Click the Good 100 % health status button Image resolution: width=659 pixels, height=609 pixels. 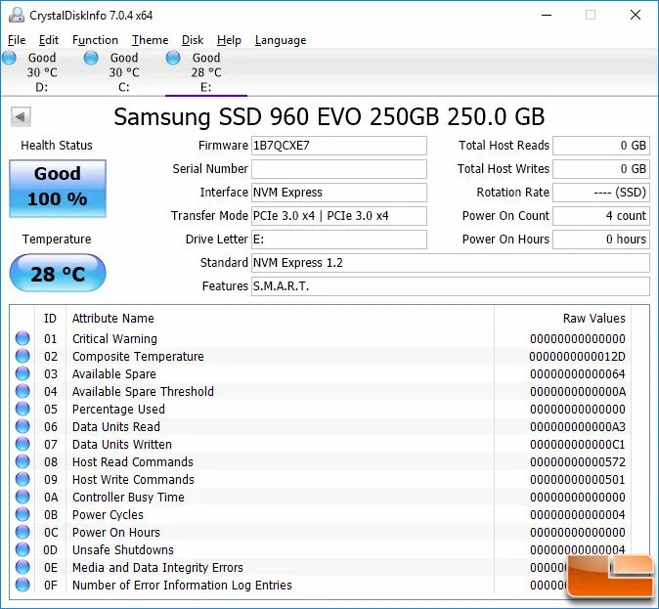(58, 188)
